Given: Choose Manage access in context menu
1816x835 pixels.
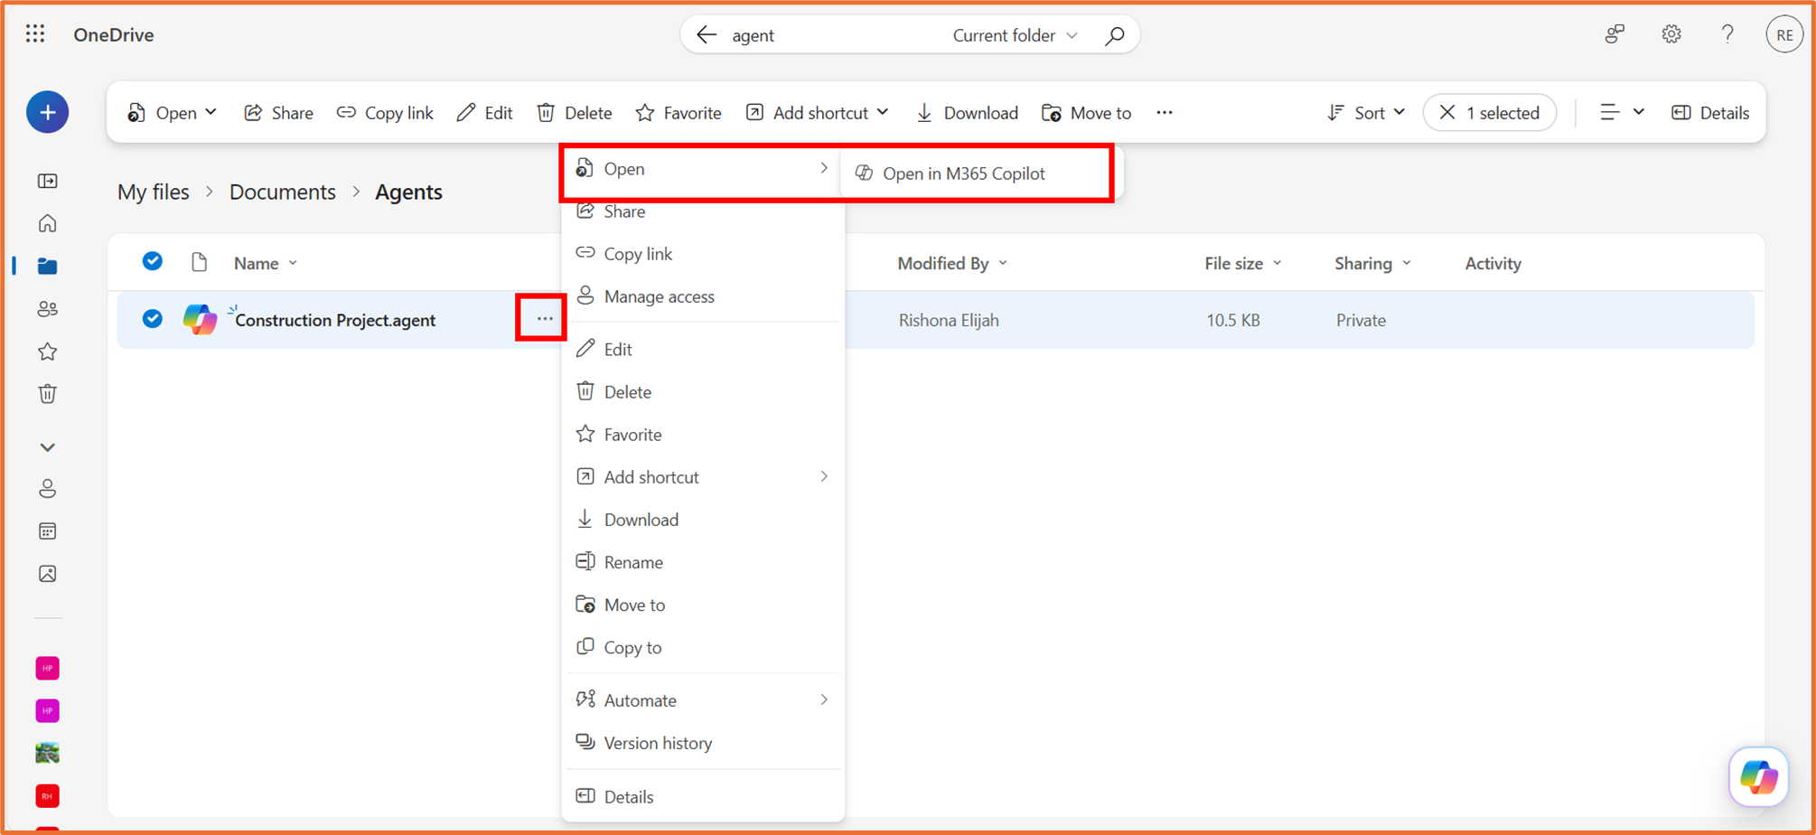Looking at the screenshot, I should (x=703, y=296).
